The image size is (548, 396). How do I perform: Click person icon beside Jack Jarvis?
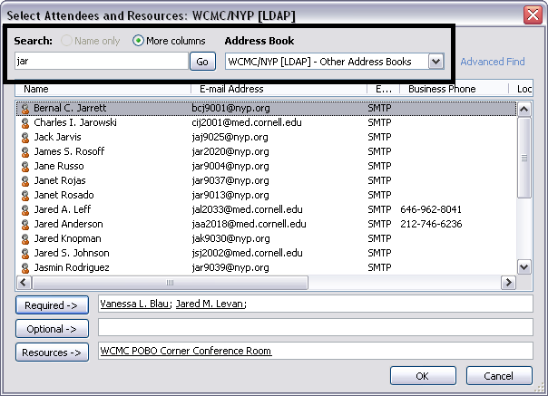click(x=25, y=137)
